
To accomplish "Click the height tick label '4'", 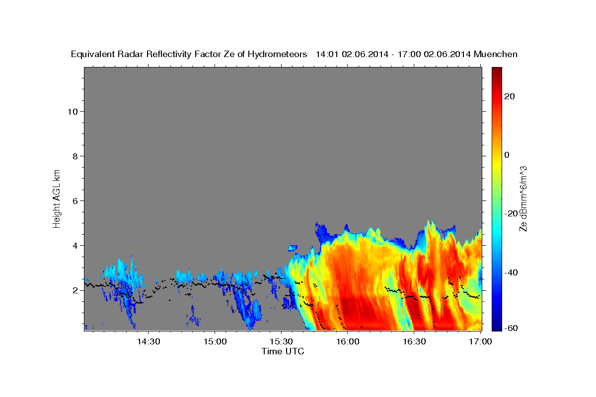I will 75,245.
